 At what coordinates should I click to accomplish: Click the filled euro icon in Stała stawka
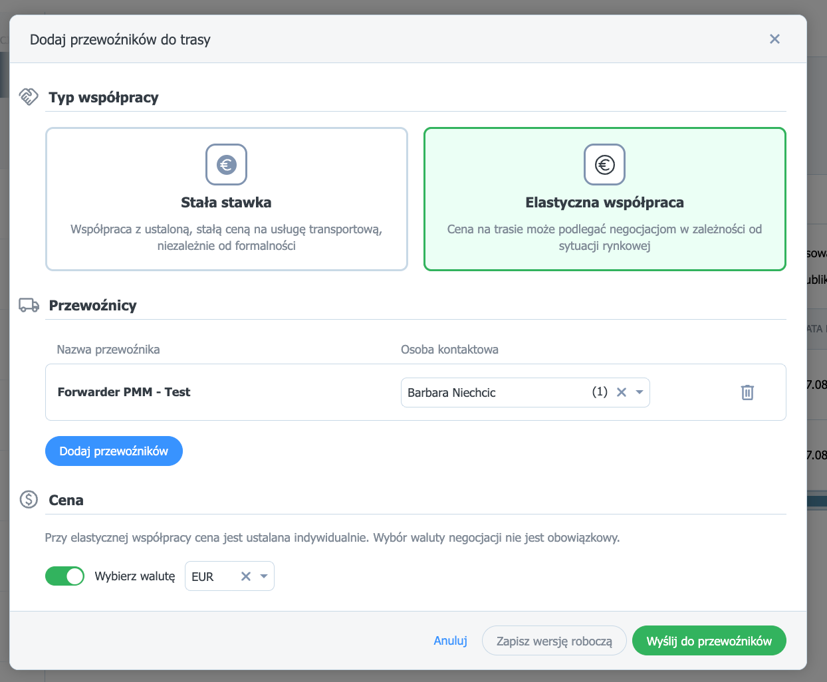(226, 164)
